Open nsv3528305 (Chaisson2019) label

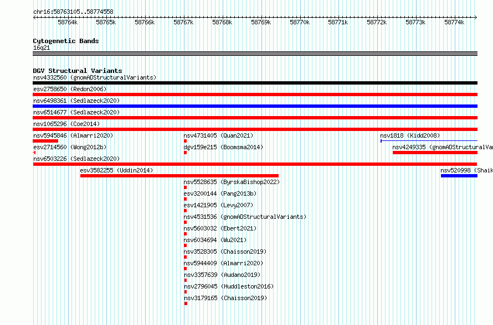225,251
